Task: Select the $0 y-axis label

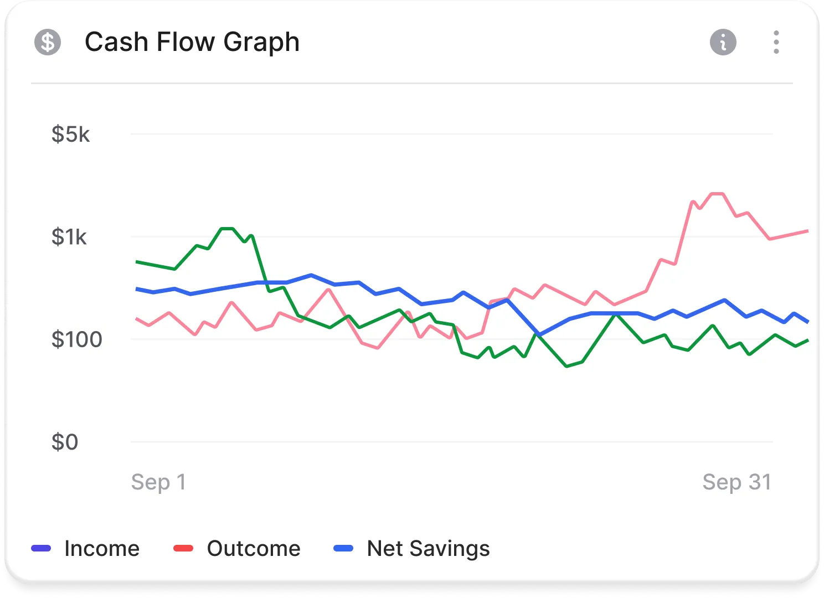Action: [65, 442]
